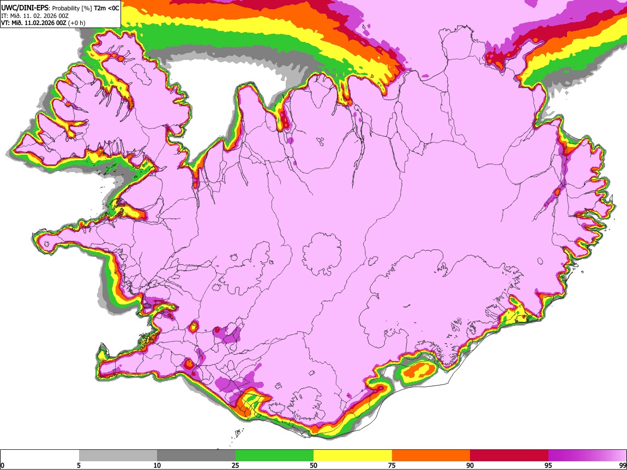
Task: Click the UWC/DINI-EPS title text
Action: (25, 8)
